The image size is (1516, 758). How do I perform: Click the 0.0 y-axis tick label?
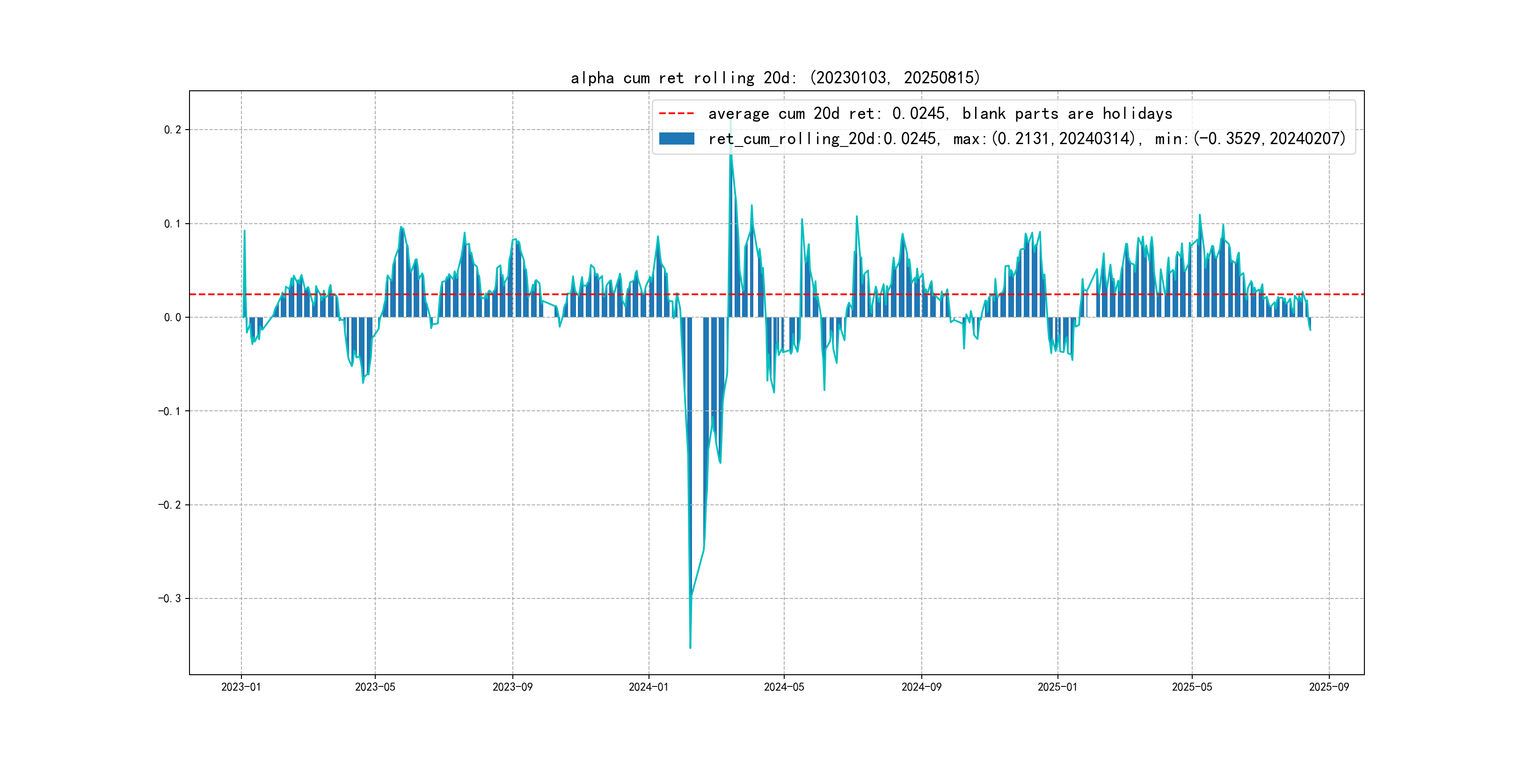[x=173, y=318]
